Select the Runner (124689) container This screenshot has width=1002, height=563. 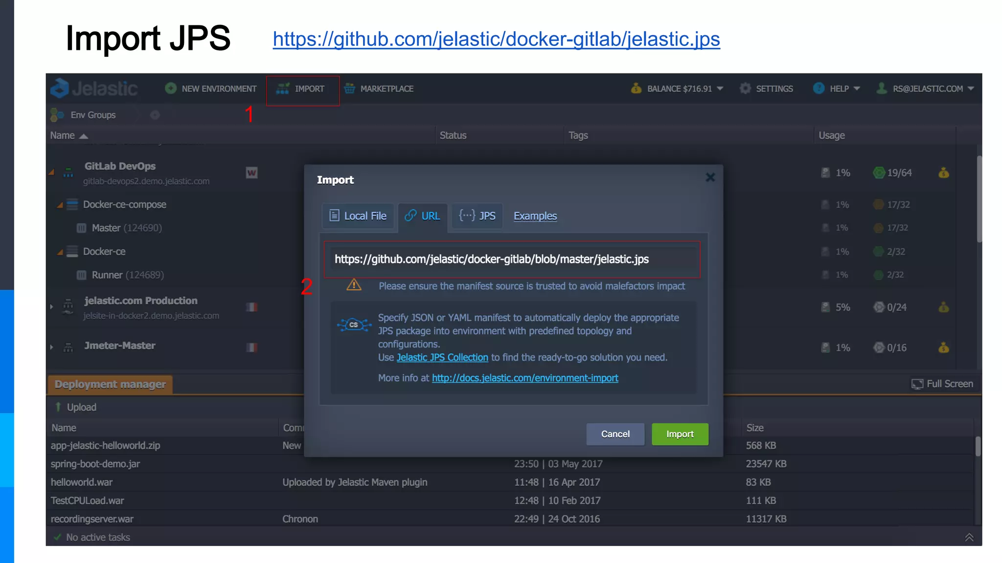(x=127, y=275)
